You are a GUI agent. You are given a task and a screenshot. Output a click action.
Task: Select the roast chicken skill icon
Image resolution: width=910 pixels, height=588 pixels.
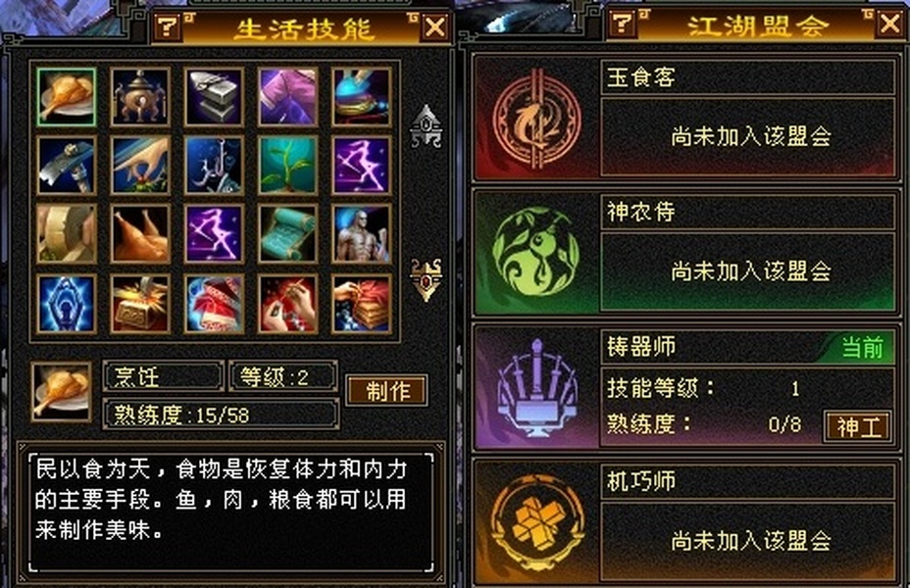pyautogui.click(x=140, y=234)
